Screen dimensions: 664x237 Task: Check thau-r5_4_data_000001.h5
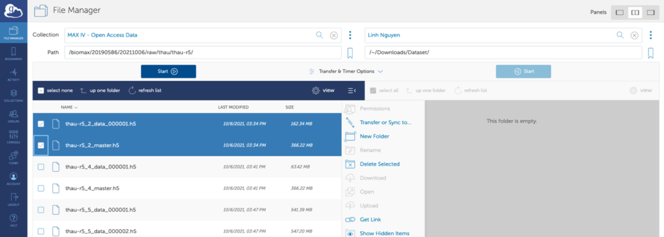tap(41, 167)
